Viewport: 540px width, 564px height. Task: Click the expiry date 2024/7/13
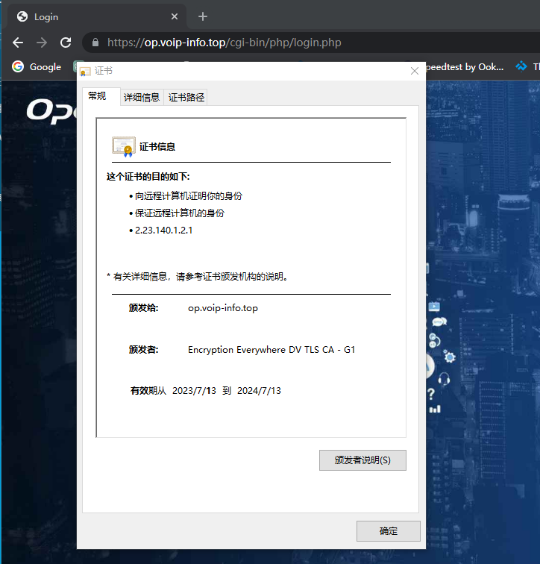(259, 391)
